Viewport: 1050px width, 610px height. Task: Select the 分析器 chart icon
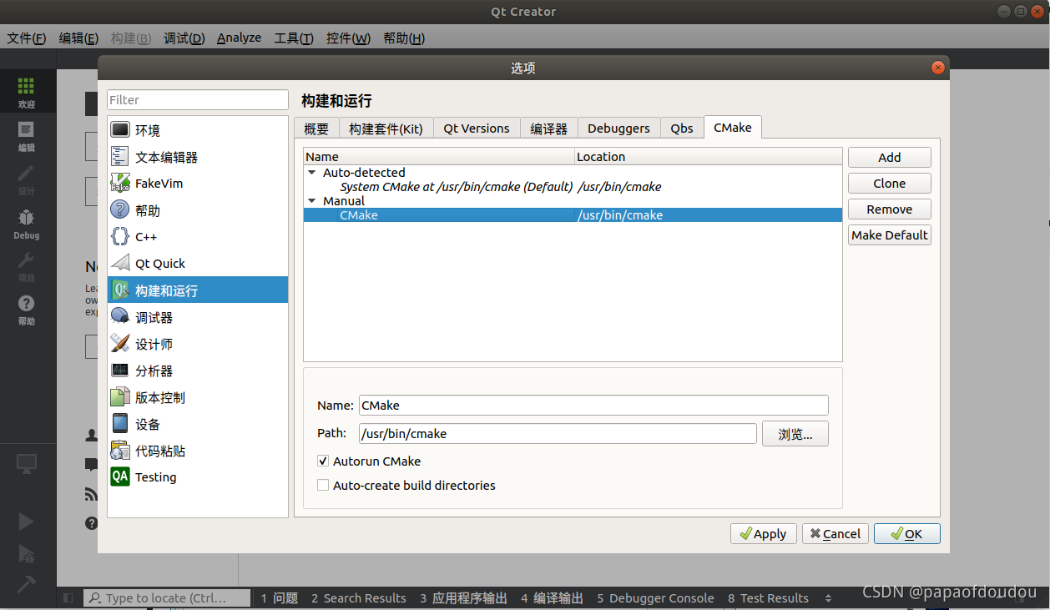(x=121, y=371)
